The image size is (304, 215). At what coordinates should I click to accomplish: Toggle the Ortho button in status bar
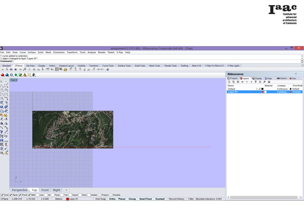(112, 199)
